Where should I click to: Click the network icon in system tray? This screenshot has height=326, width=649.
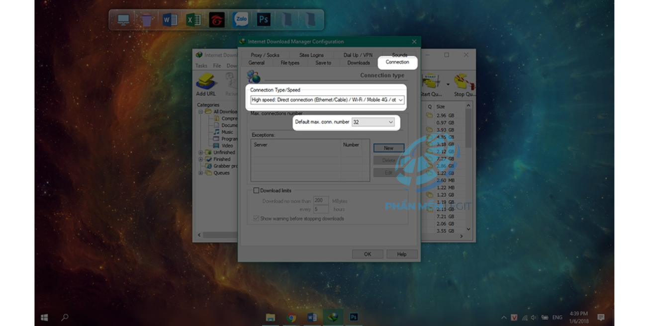click(x=524, y=318)
